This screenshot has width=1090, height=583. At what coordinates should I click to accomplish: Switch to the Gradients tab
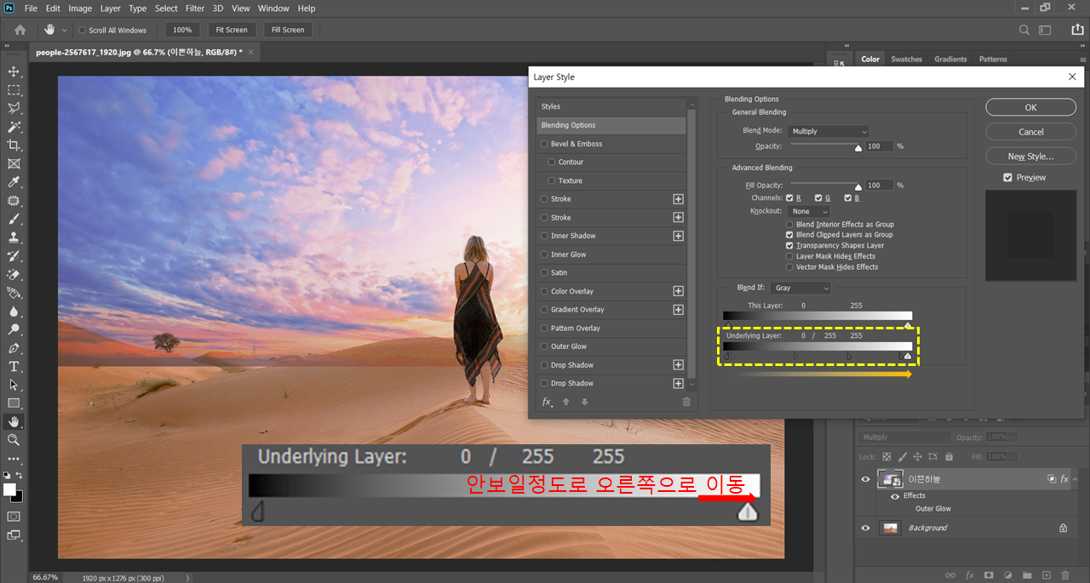tap(950, 60)
